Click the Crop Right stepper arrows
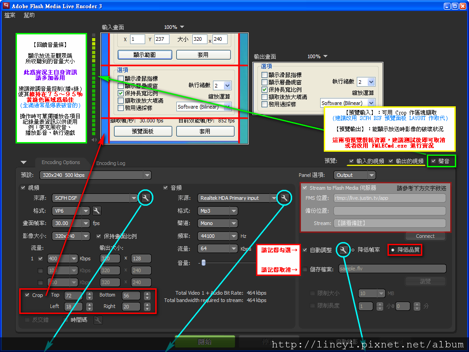 click(147, 307)
